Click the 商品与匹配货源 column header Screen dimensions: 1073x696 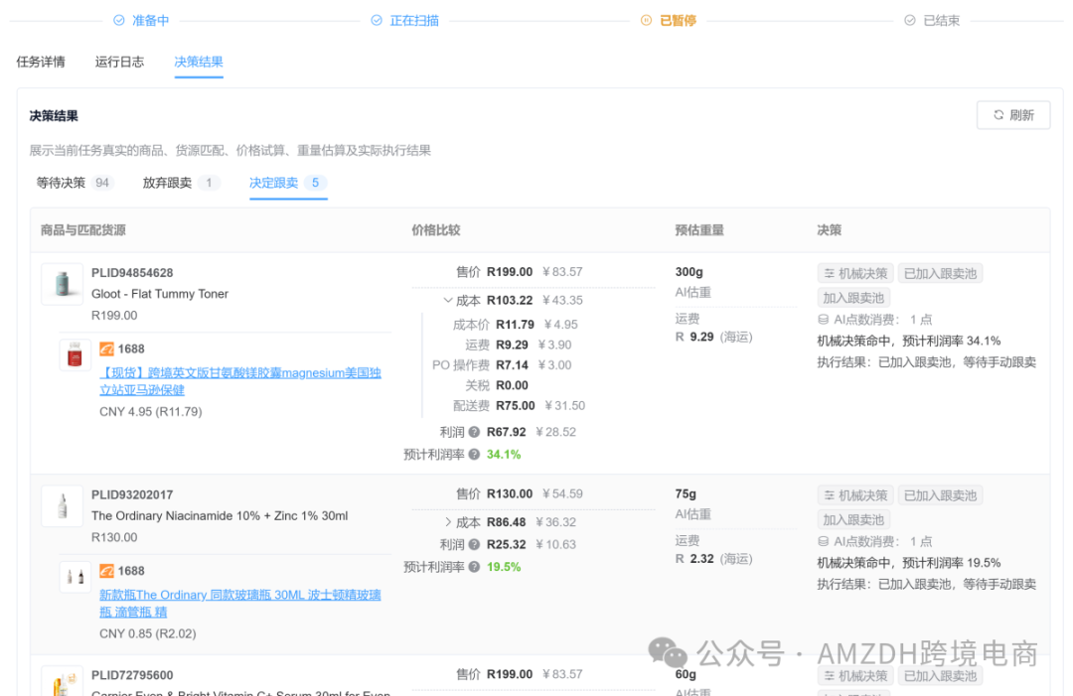click(82, 230)
